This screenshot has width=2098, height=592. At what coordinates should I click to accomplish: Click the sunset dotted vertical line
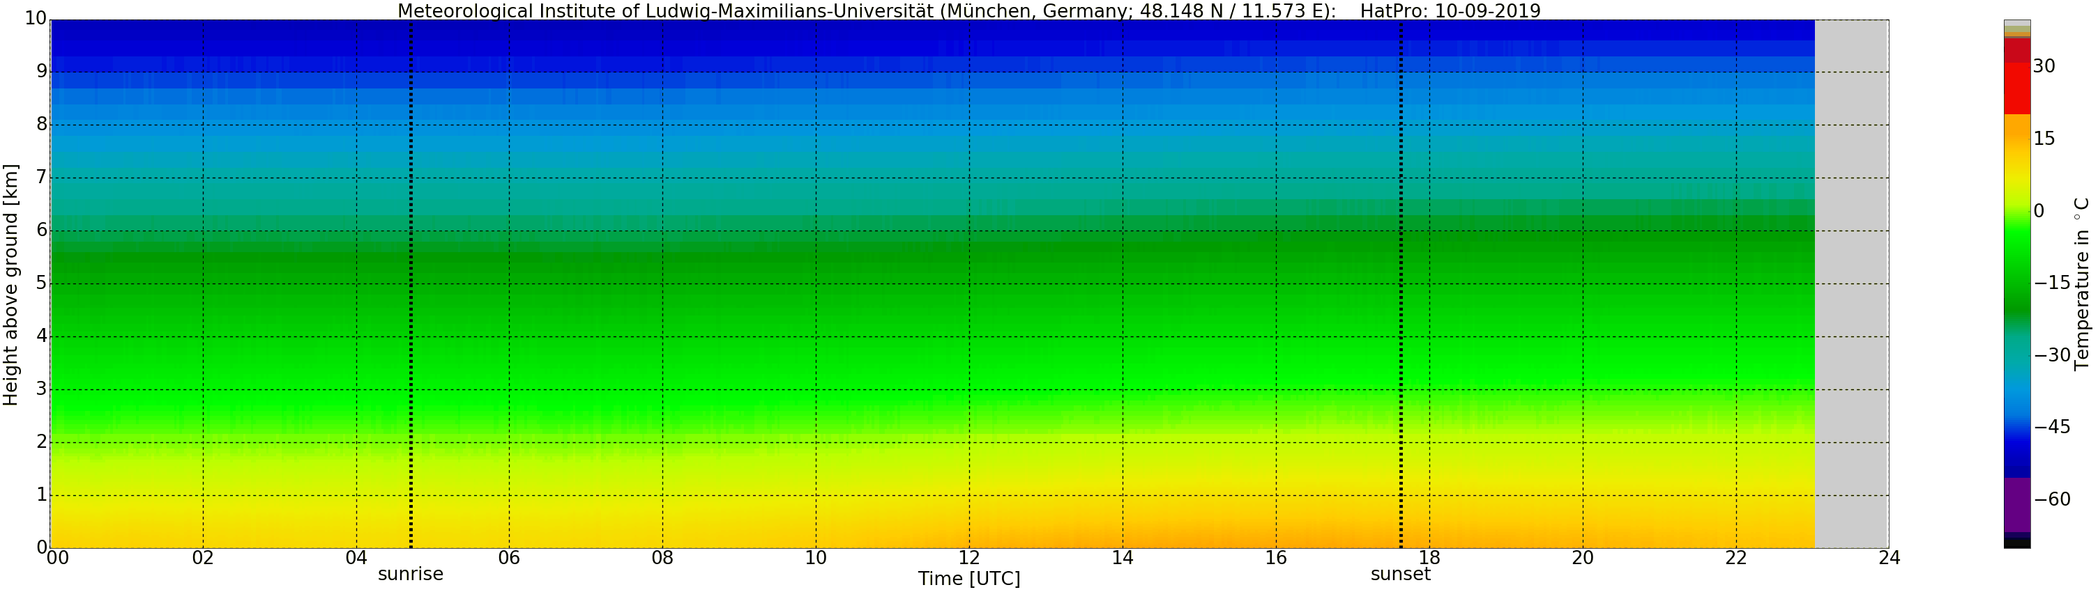coord(1401,285)
